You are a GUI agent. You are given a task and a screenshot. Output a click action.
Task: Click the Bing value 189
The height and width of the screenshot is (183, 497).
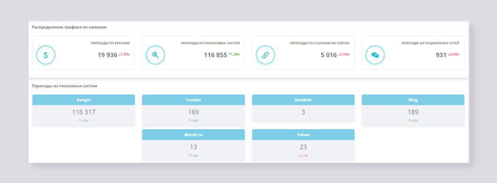click(x=413, y=112)
